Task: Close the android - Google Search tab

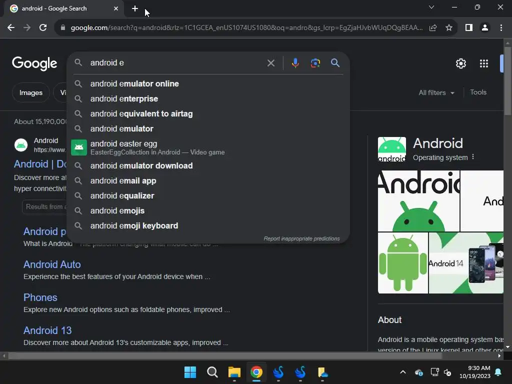Action: click(116, 8)
